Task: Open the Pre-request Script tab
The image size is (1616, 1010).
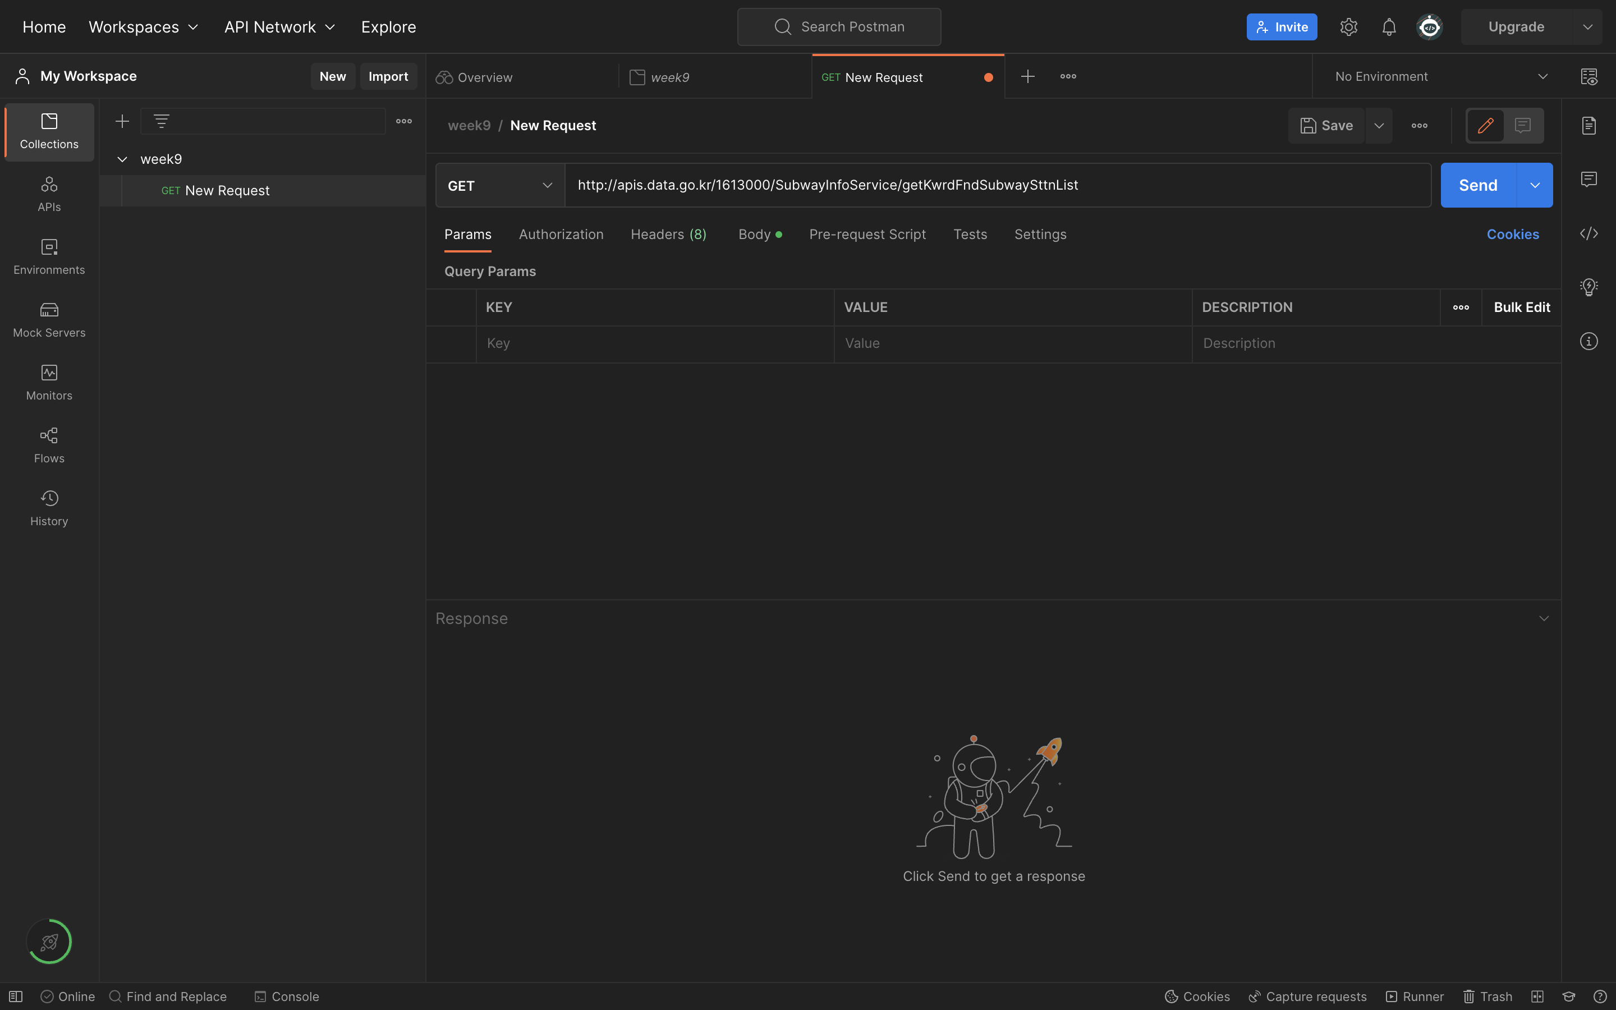Action: 867,235
